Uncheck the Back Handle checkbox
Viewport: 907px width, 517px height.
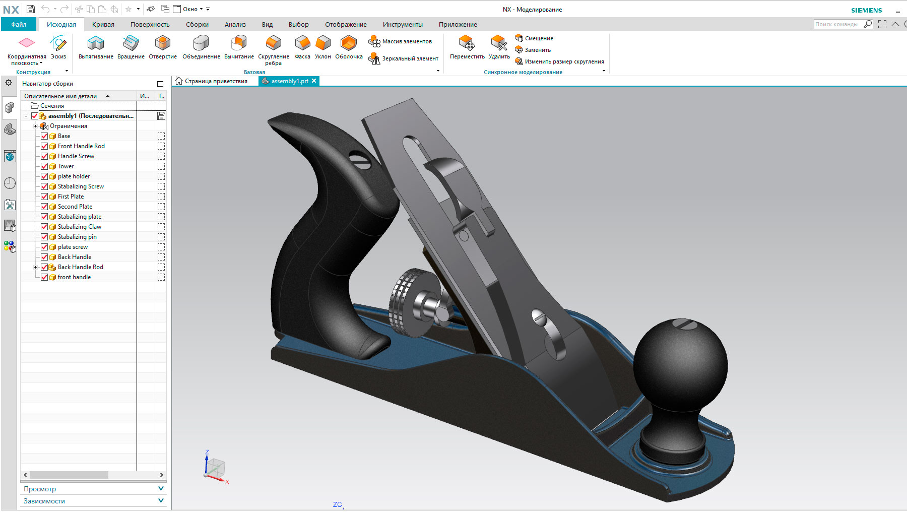coord(44,257)
